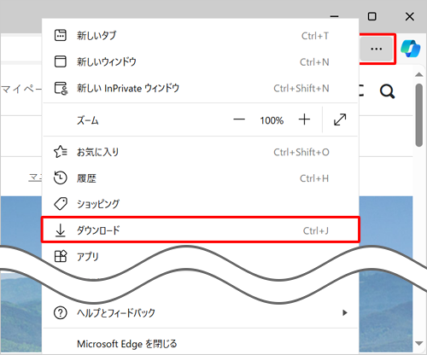Open お気に入り menu entry
427x355 pixels.
point(200,152)
